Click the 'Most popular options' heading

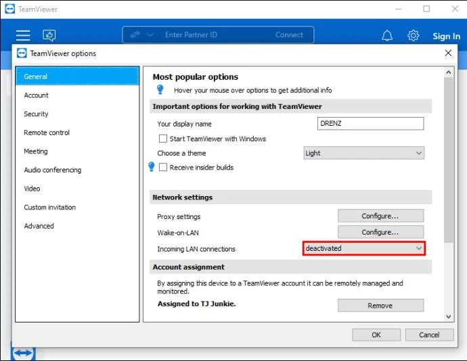coord(196,77)
